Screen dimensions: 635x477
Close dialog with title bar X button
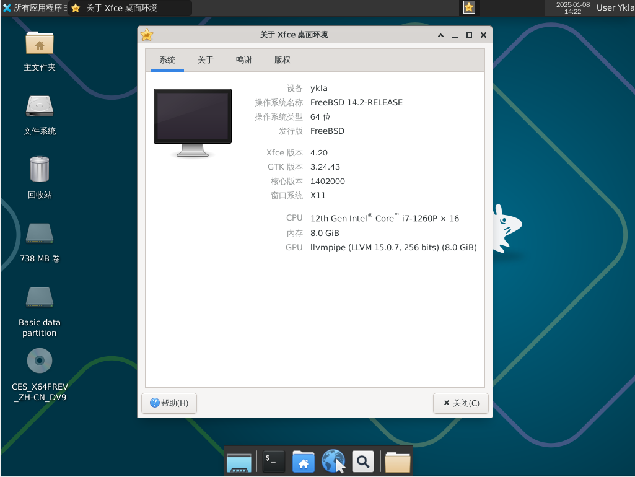pyautogui.click(x=483, y=35)
